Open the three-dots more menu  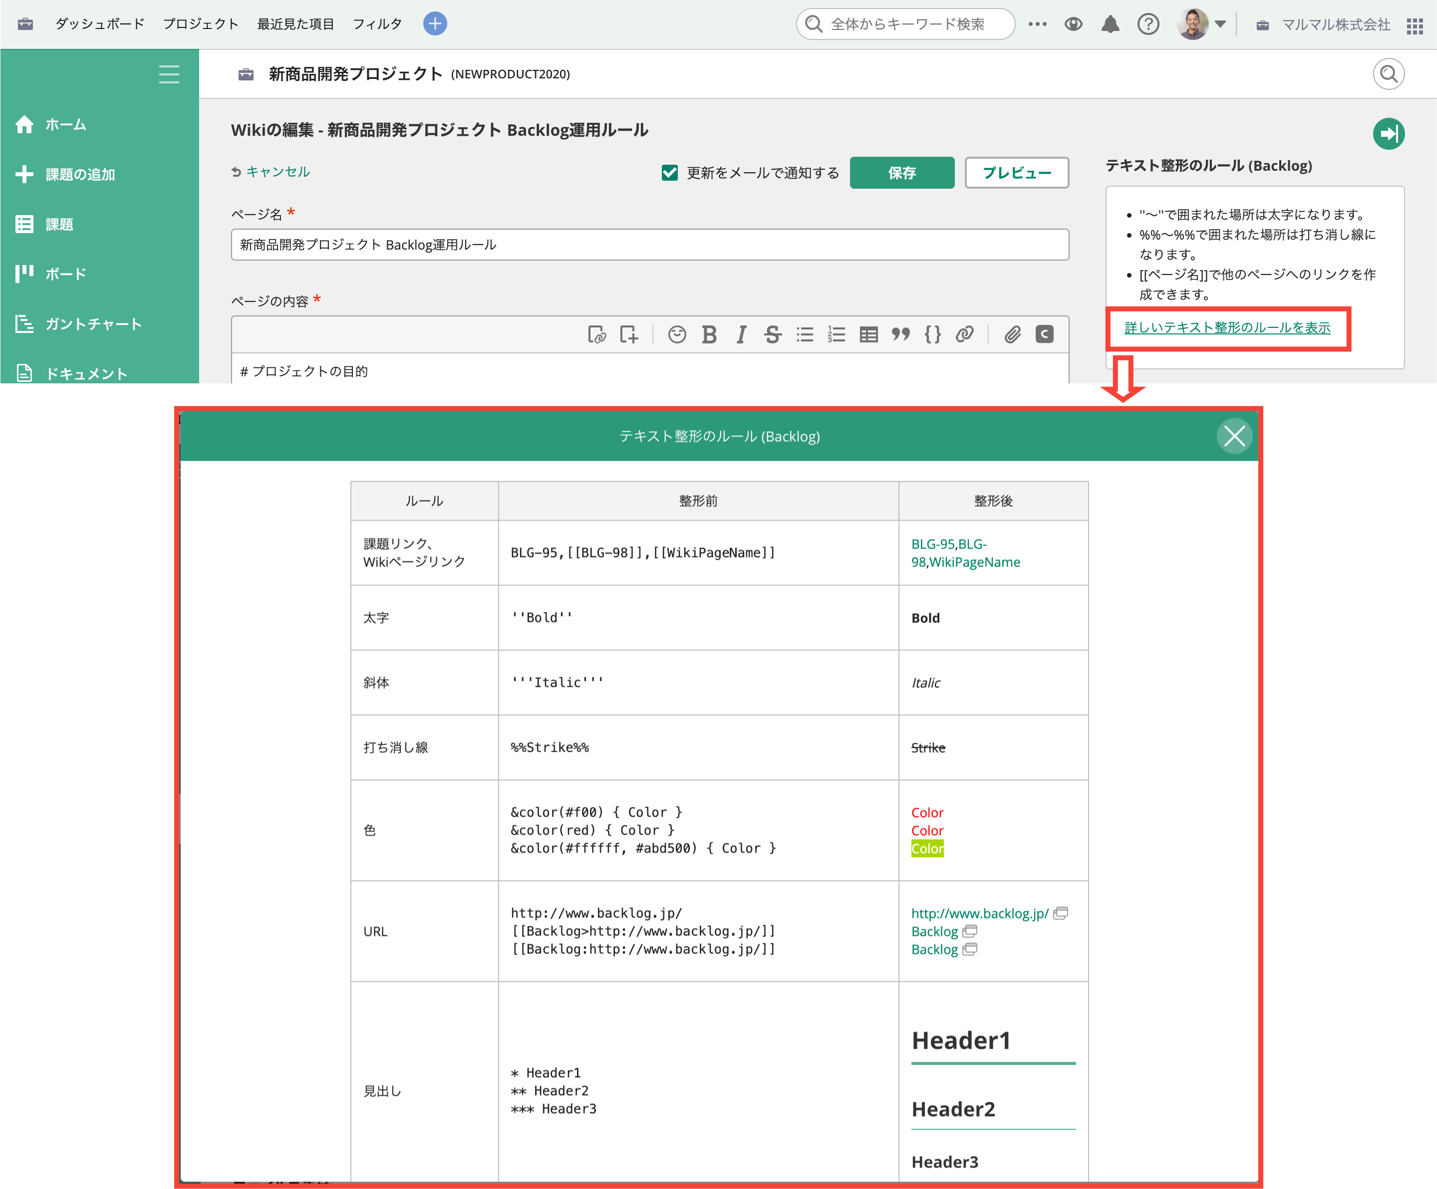1037,24
